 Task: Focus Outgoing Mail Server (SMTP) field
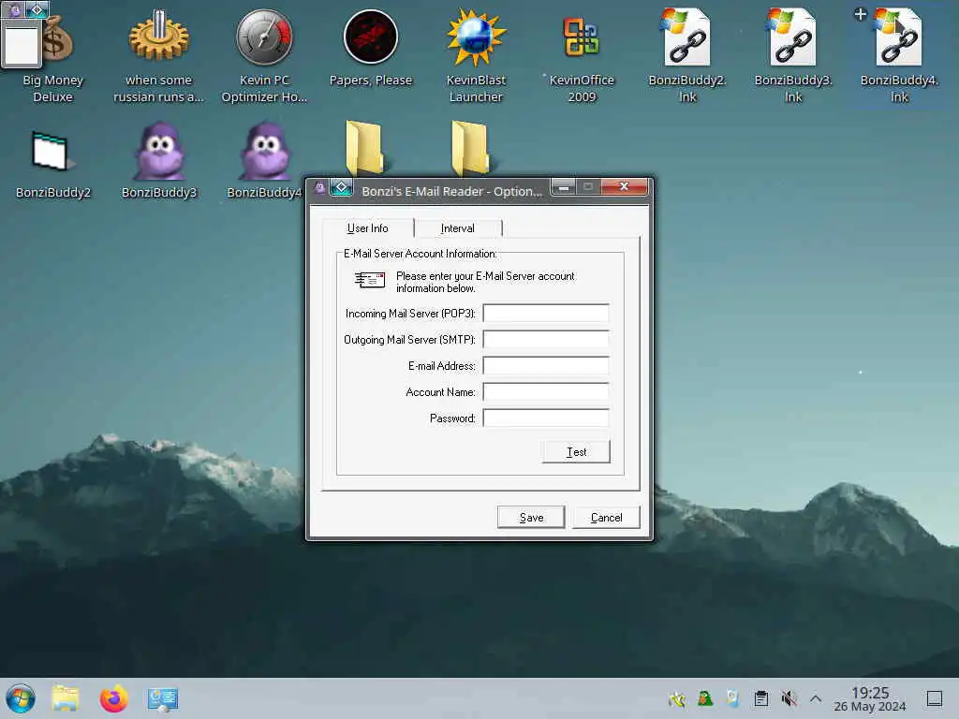(x=546, y=339)
